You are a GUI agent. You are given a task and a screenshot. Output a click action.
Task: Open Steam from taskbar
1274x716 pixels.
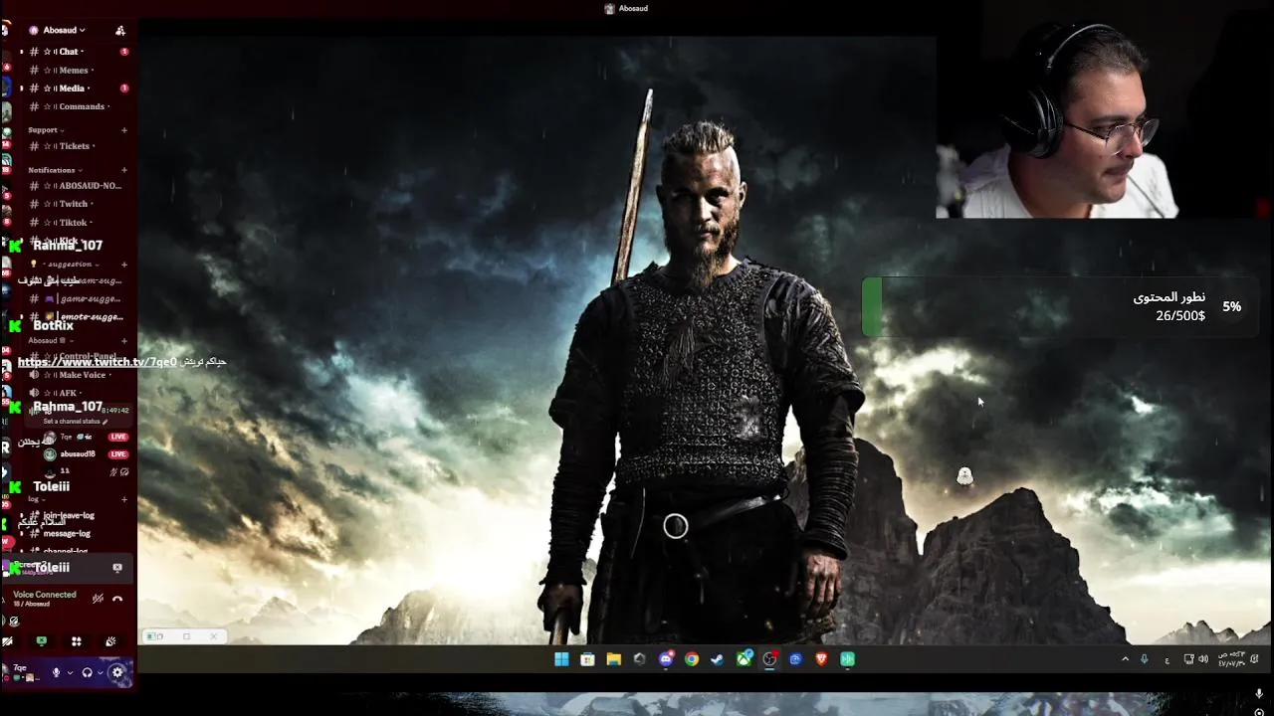click(x=718, y=659)
